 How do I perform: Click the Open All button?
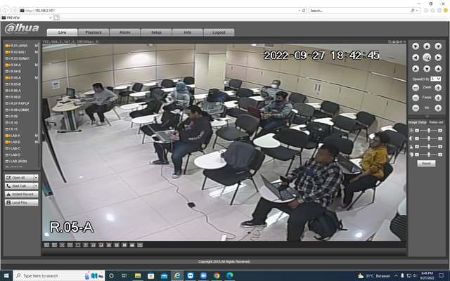point(19,178)
